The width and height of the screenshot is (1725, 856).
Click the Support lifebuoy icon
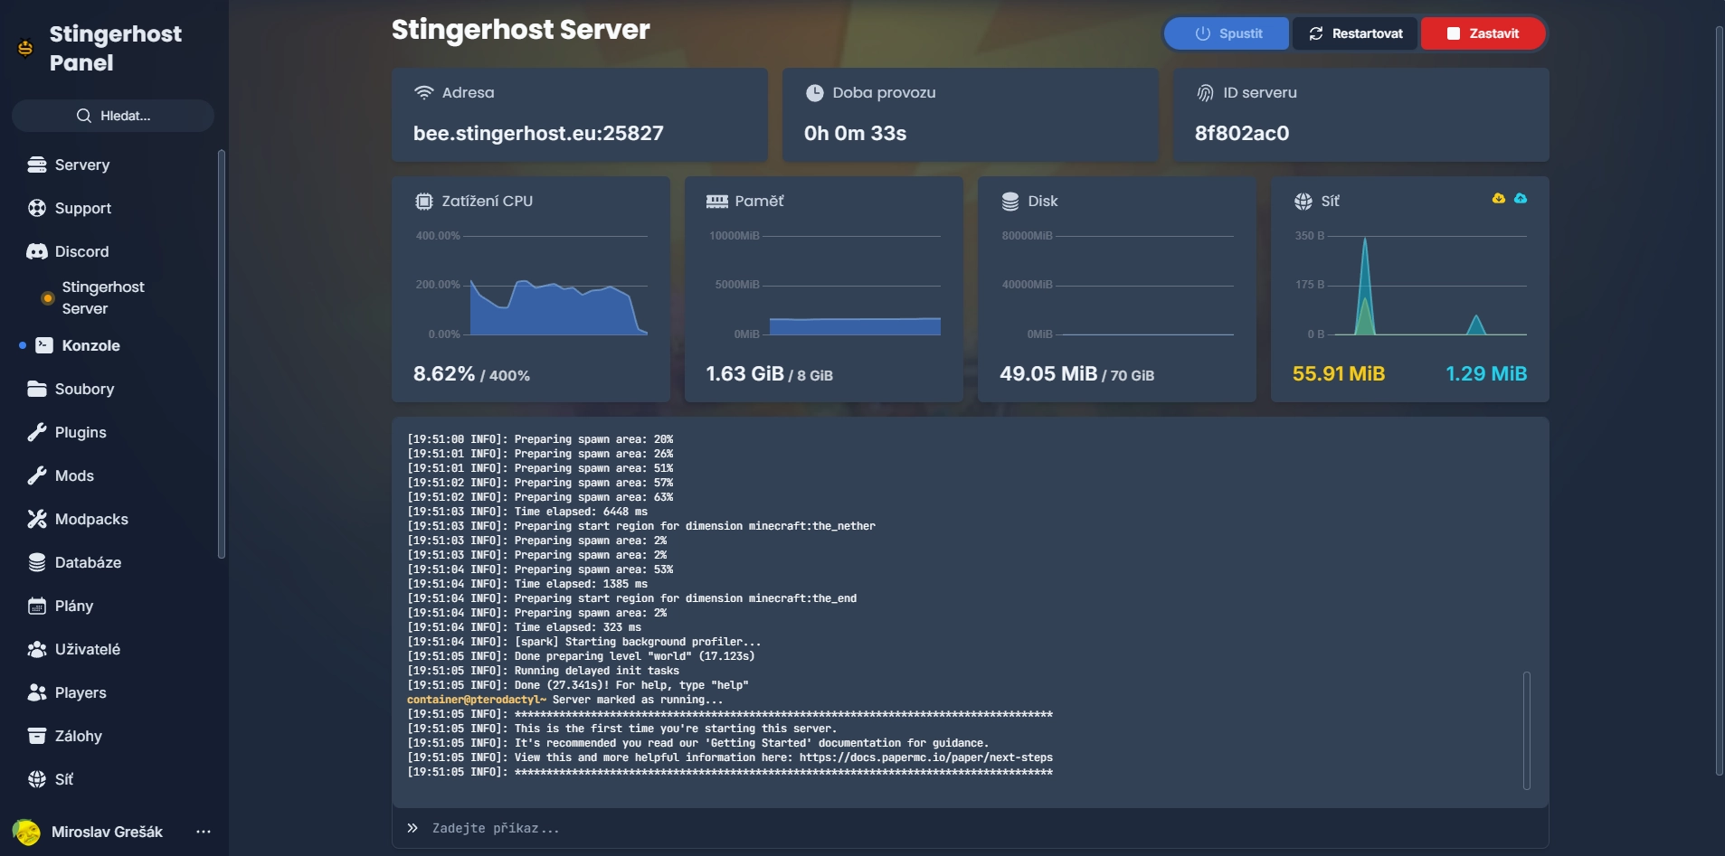(37, 208)
